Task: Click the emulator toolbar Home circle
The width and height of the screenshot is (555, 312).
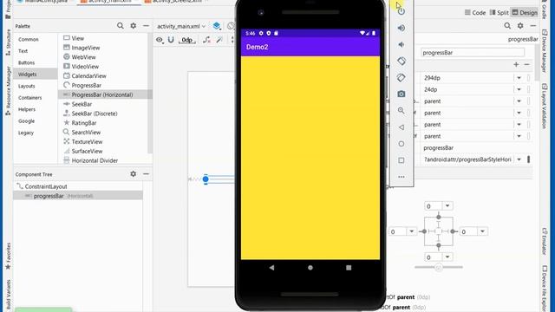Action: tap(401, 144)
